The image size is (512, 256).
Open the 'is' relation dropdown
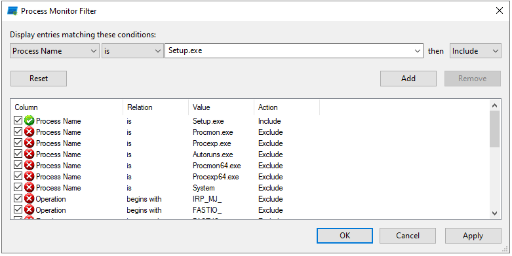pos(132,51)
